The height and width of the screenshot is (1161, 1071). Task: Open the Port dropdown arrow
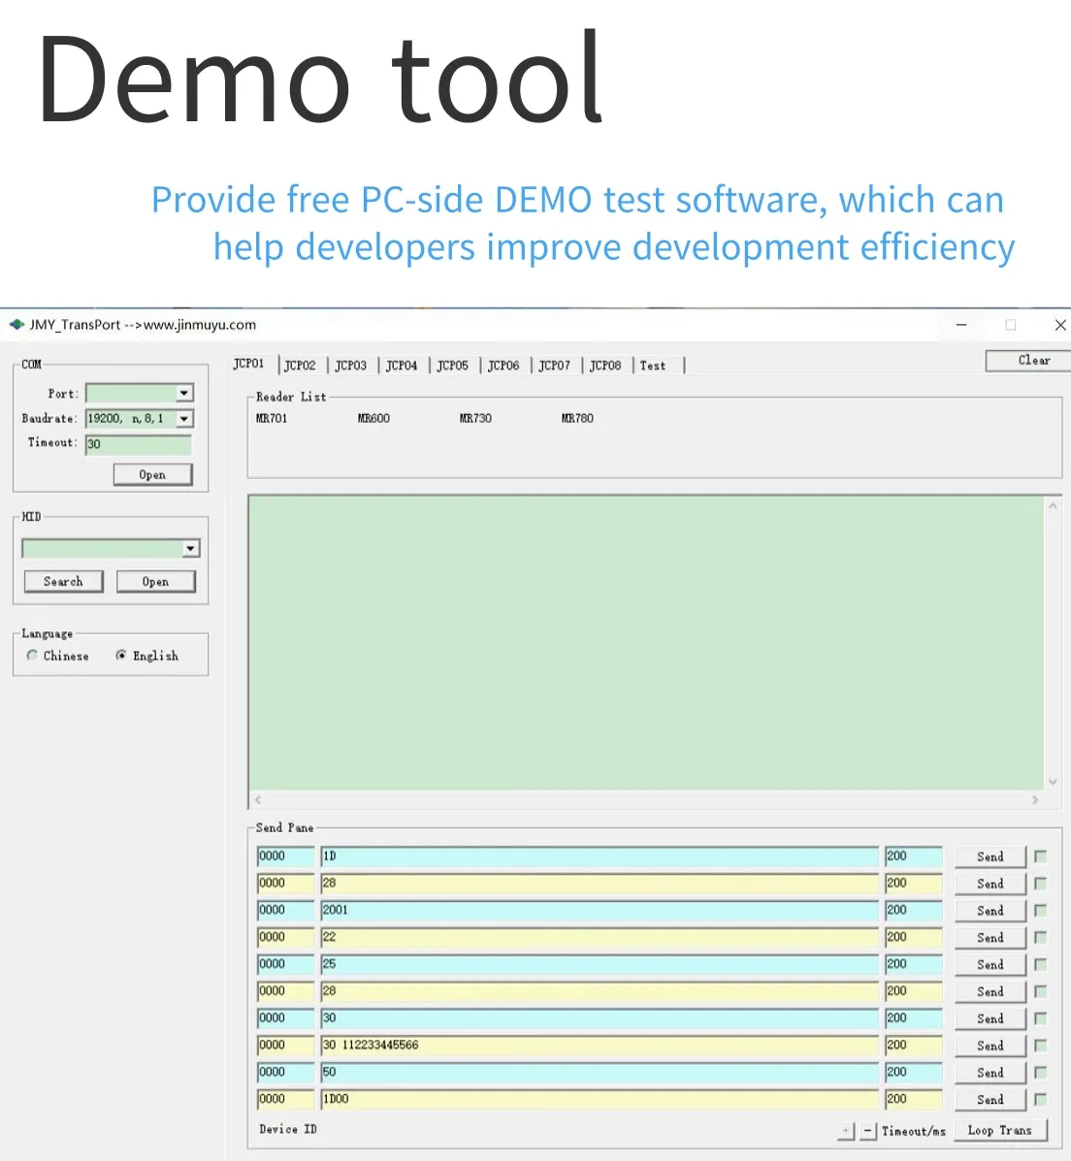coord(184,393)
